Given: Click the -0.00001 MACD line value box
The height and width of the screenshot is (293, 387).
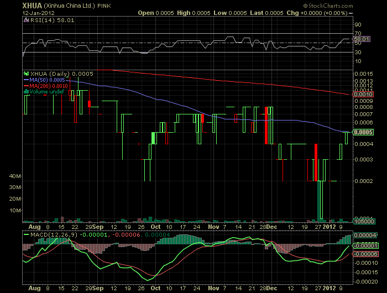Looking at the screenshot, I should [365, 246].
